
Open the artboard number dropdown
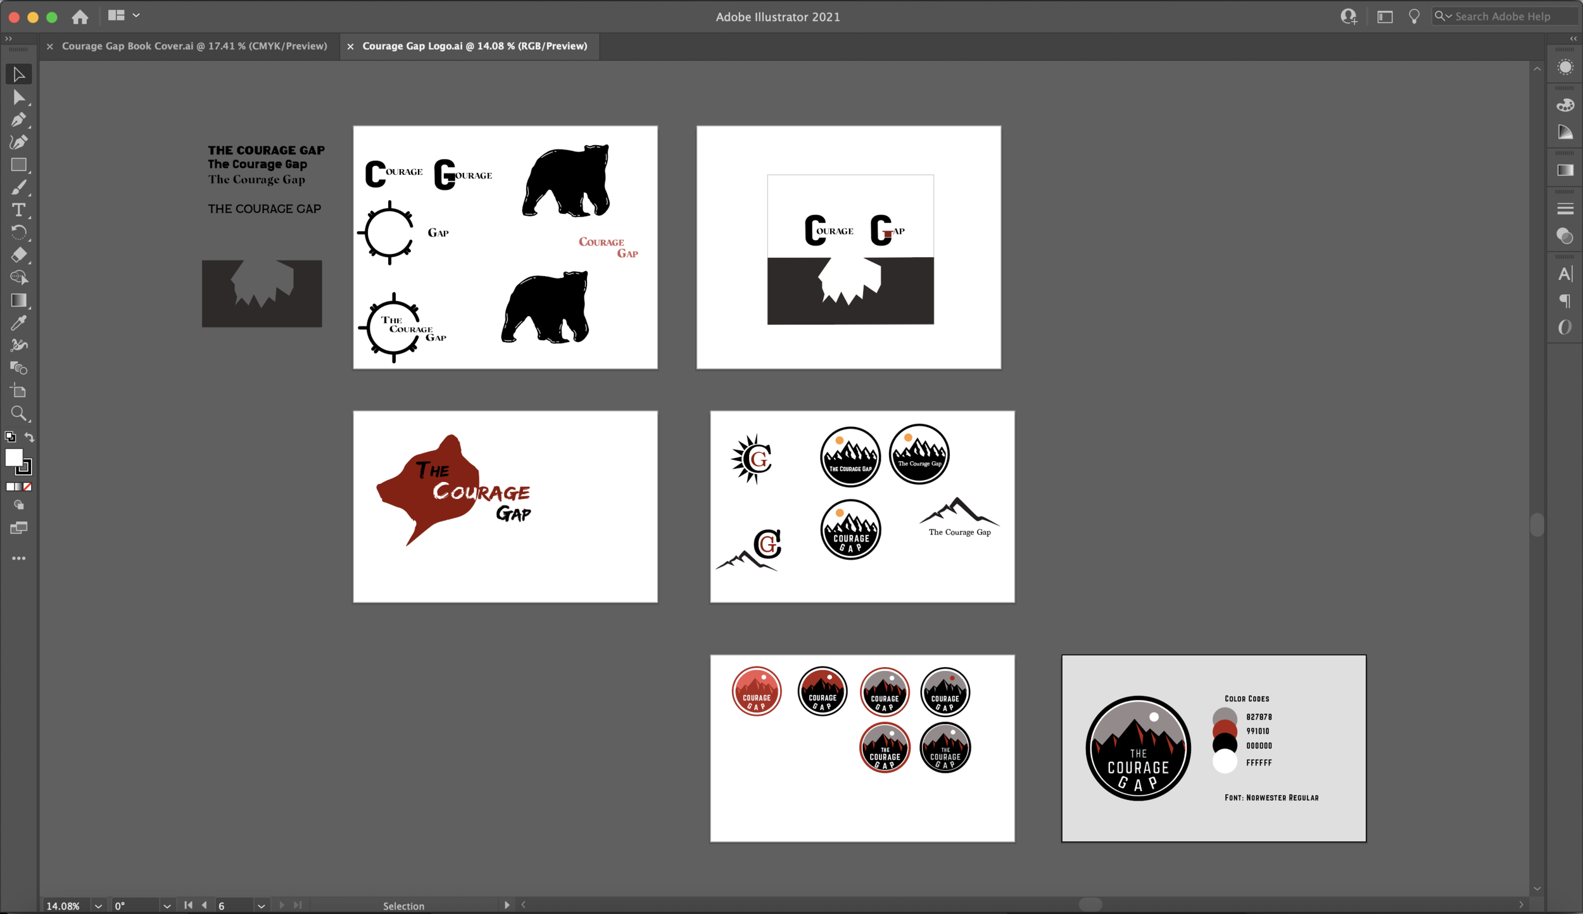coord(261,906)
